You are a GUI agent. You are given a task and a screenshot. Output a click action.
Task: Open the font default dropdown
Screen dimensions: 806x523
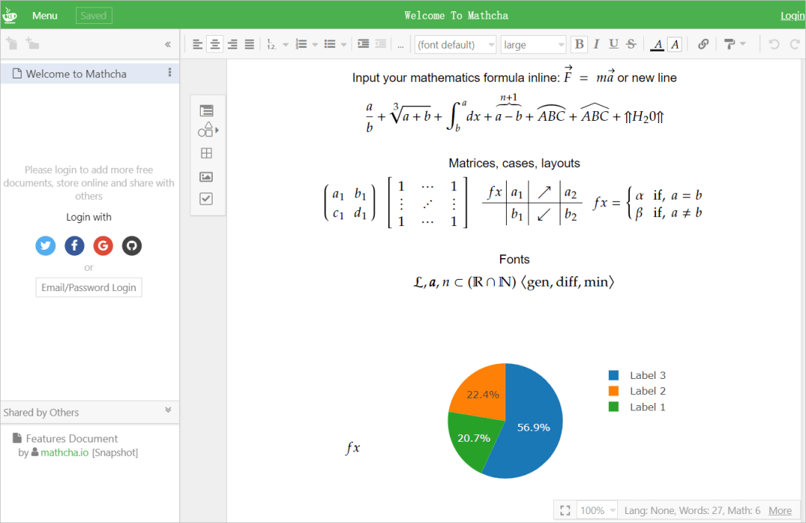pyautogui.click(x=455, y=45)
